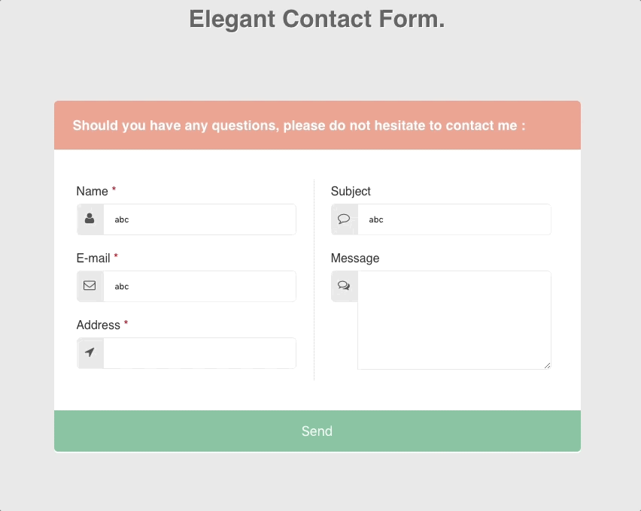641x511 pixels.
Task: Click the "Name" field label
Action: 92,191
